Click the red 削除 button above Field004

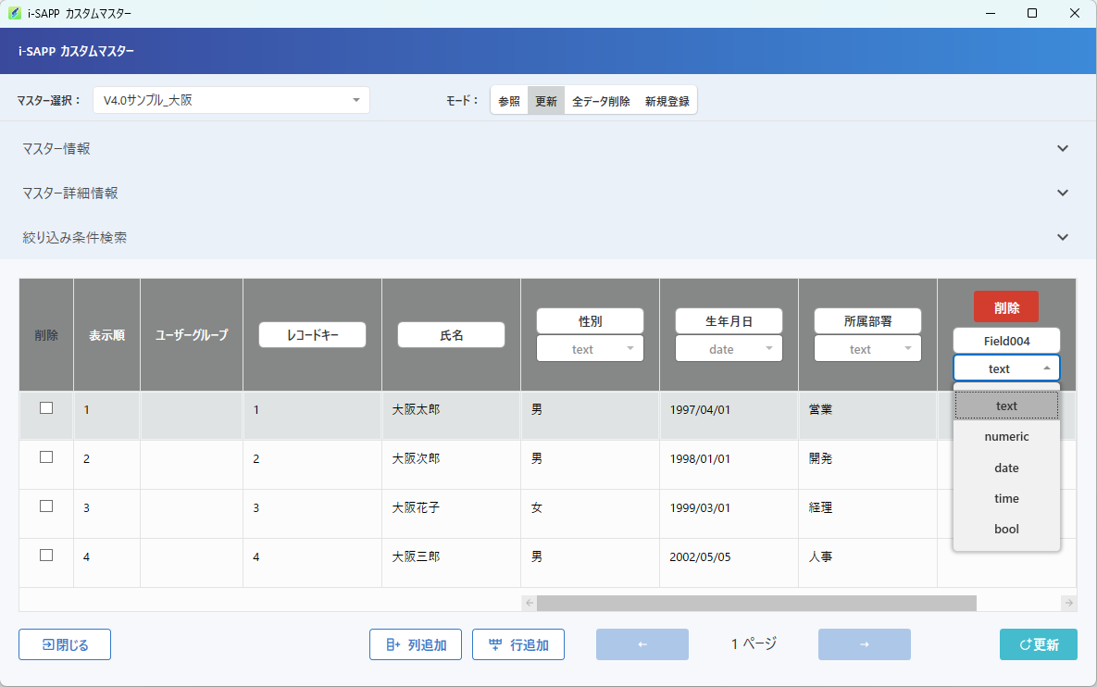1006,307
